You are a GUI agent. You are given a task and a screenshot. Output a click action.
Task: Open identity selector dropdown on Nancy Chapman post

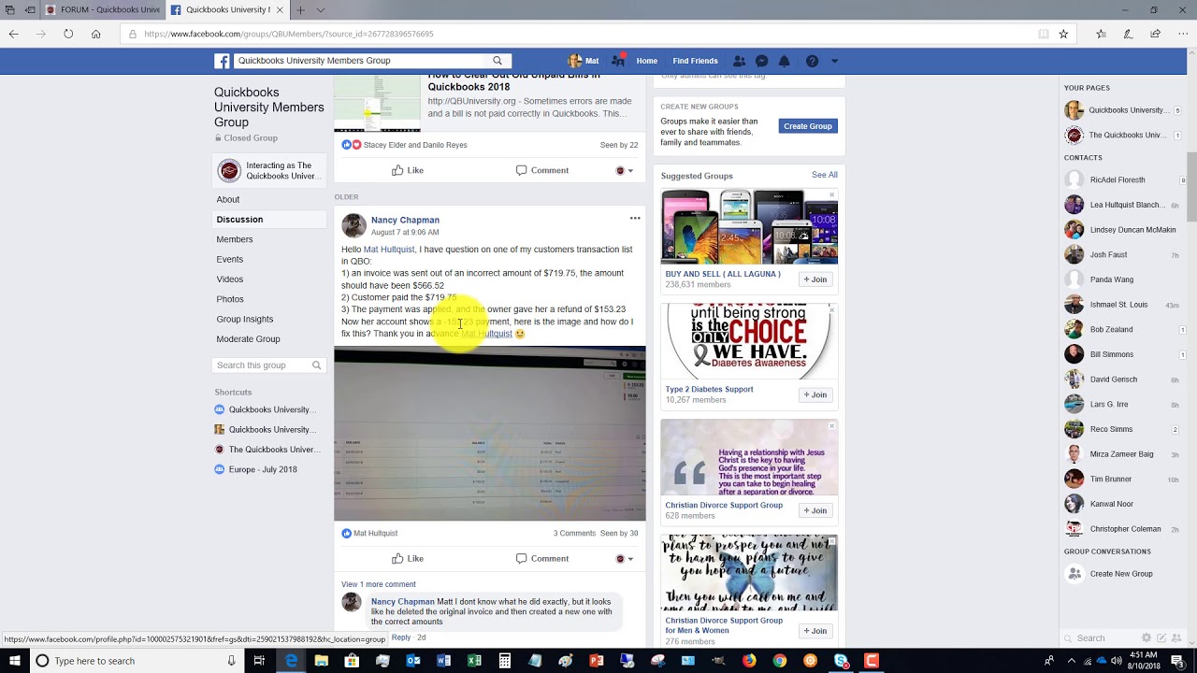(x=624, y=559)
